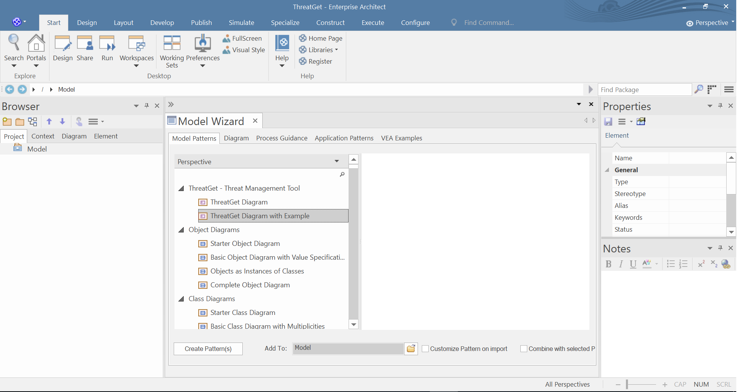This screenshot has width=737, height=392.
Task: Click the Share ribbon icon
Action: pos(85,48)
